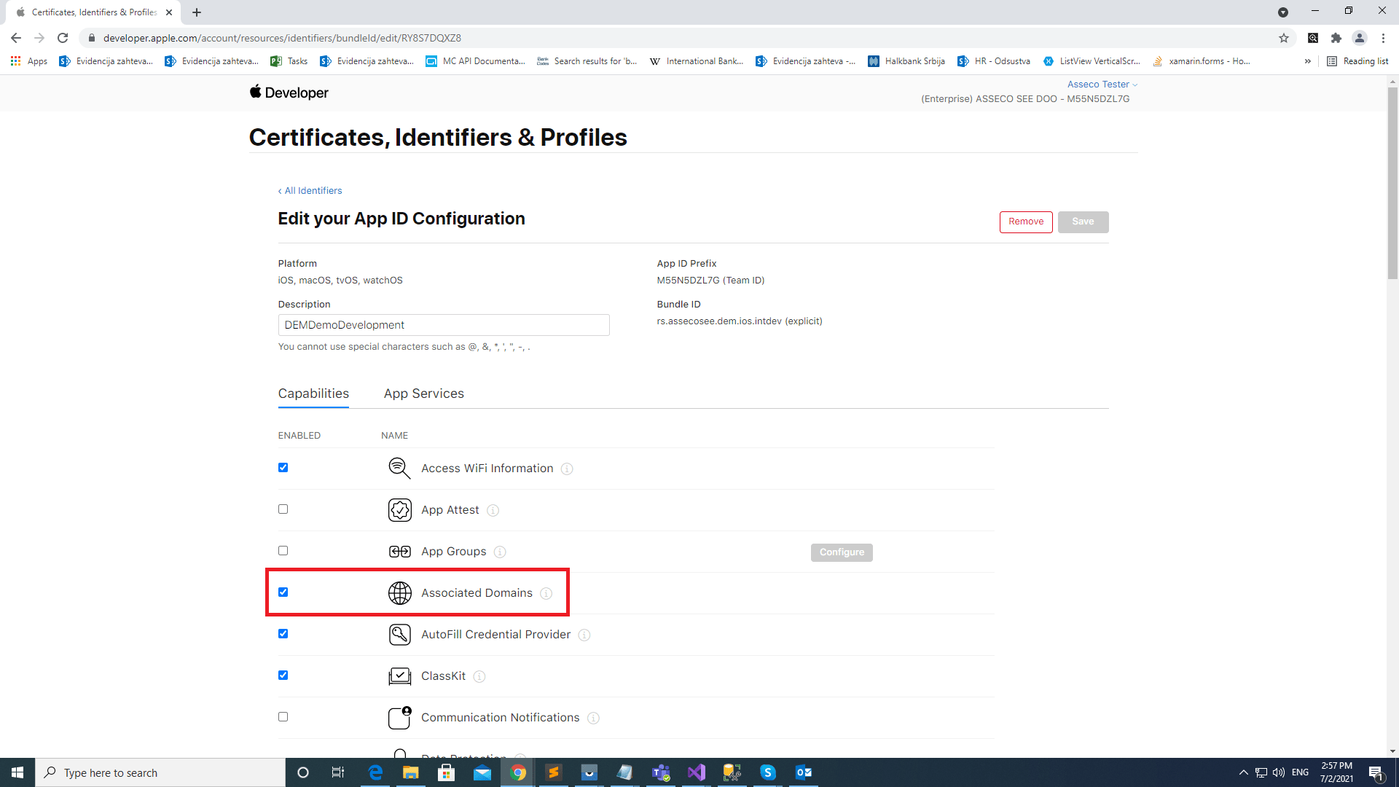Click the Associated Domains info icon
Image resolution: width=1399 pixels, height=787 pixels.
pyautogui.click(x=546, y=593)
